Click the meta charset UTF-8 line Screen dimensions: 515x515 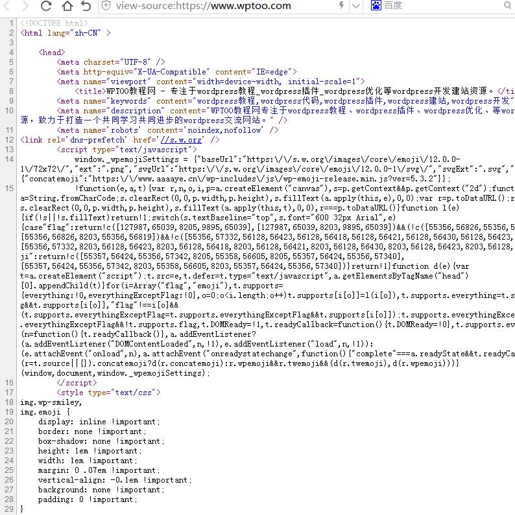[110, 62]
